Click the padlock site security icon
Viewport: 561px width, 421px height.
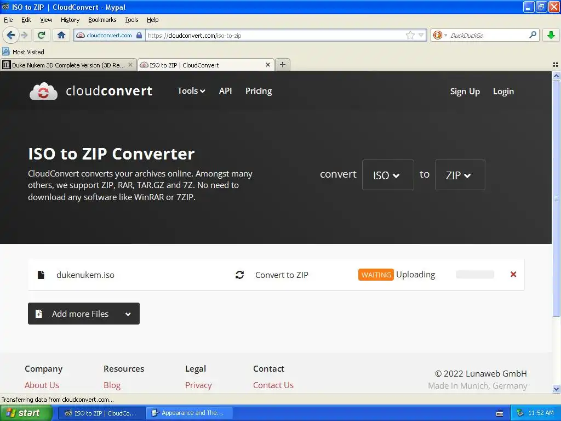click(139, 35)
